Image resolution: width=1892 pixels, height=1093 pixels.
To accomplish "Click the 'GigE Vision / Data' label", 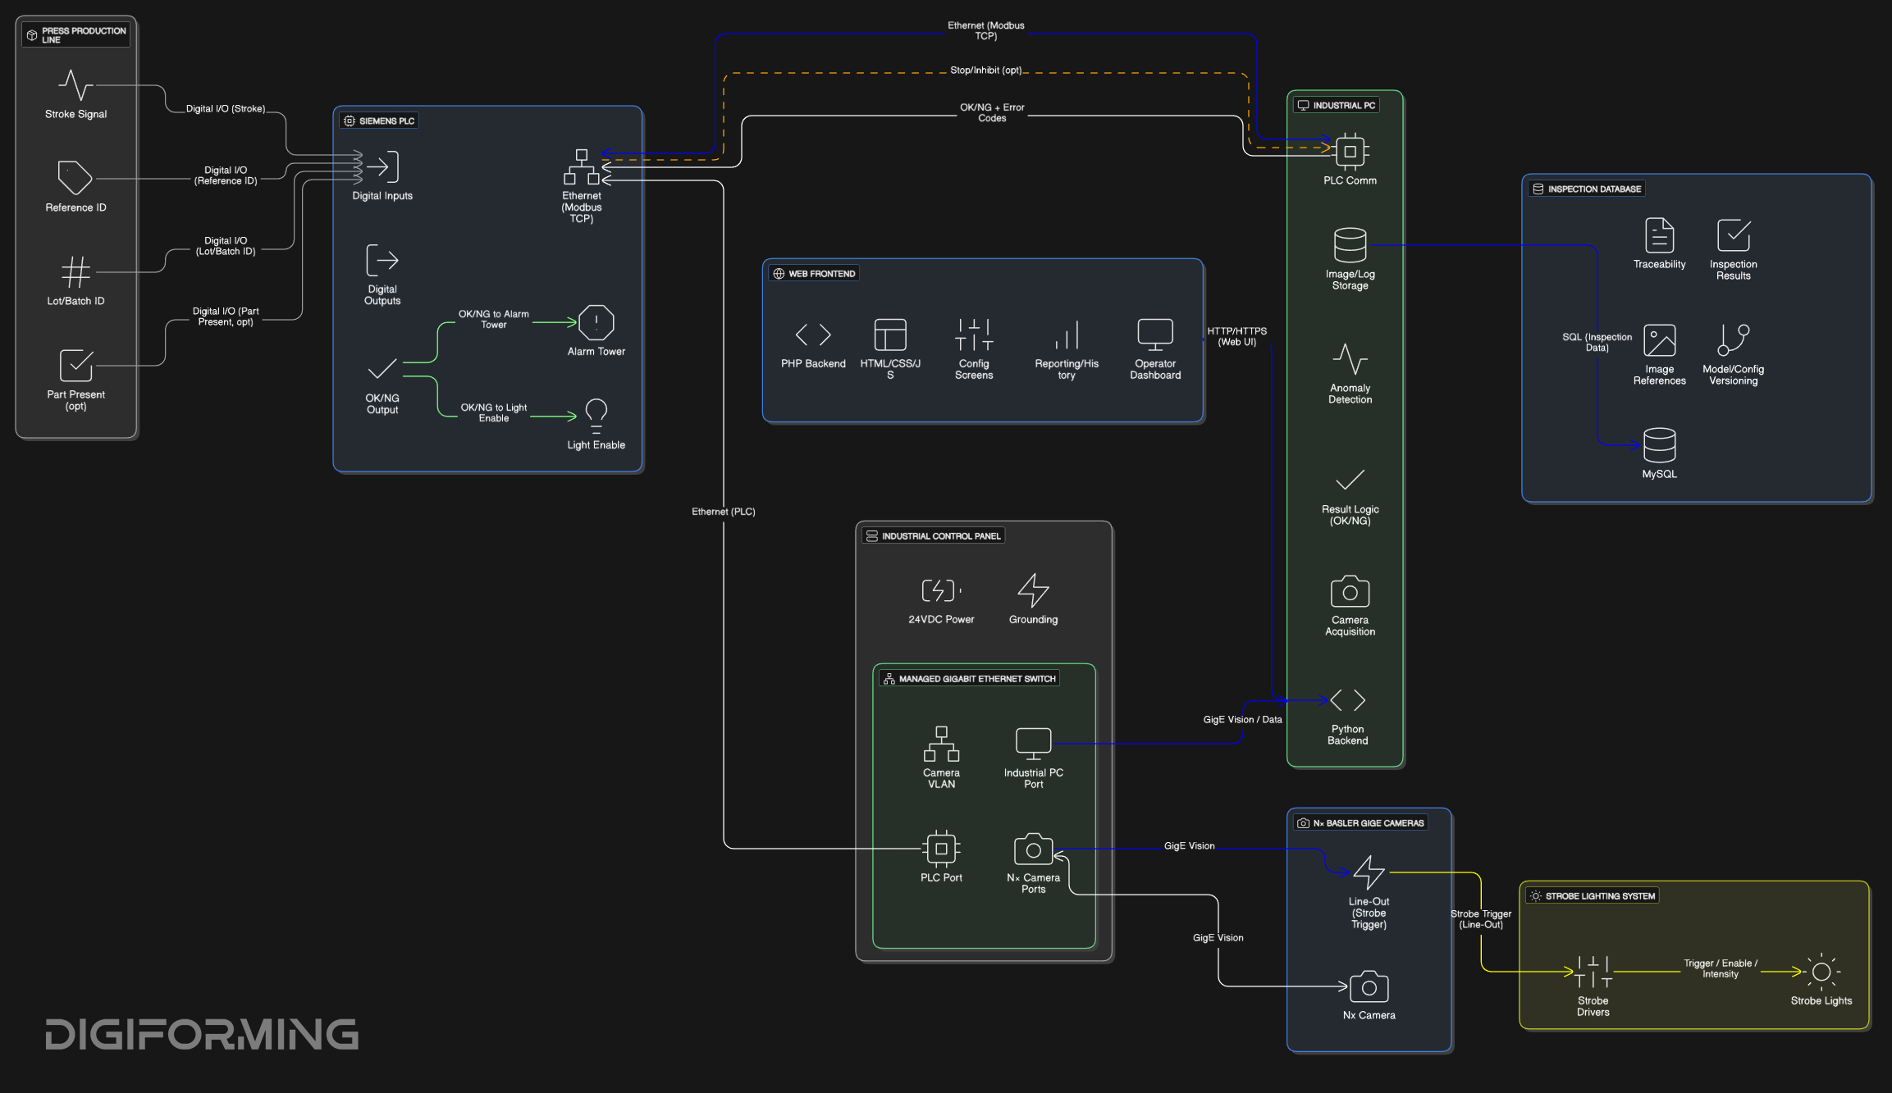I will pos(1242,719).
